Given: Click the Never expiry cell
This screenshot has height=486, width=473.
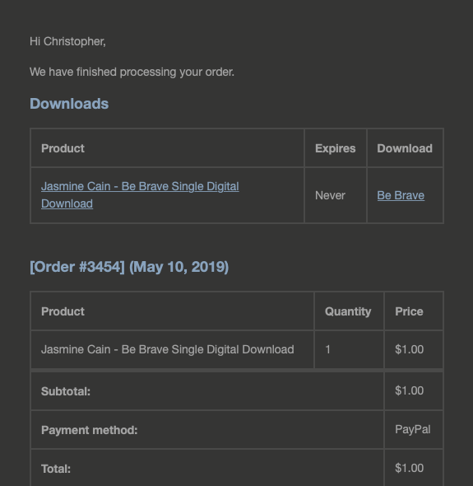Looking at the screenshot, I should 330,195.
